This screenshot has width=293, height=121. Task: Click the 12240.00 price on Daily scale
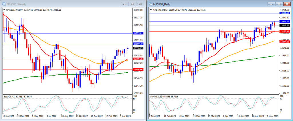pyautogui.click(x=285, y=63)
